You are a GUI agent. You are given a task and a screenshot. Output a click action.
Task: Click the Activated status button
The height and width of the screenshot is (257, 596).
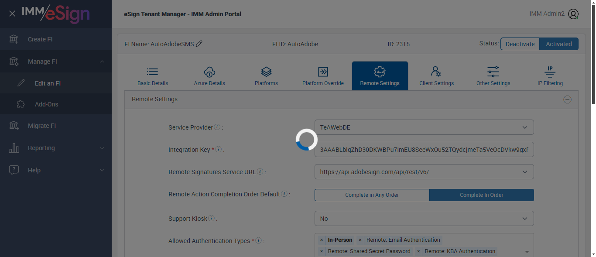pyautogui.click(x=559, y=44)
